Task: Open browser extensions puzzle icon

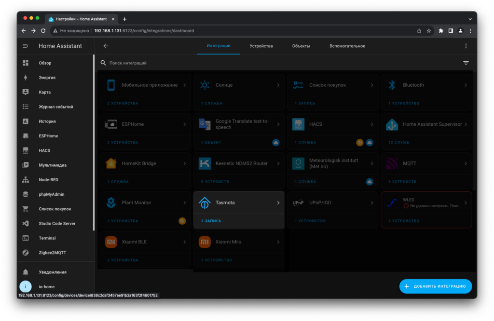Action: pyautogui.click(x=441, y=31)
